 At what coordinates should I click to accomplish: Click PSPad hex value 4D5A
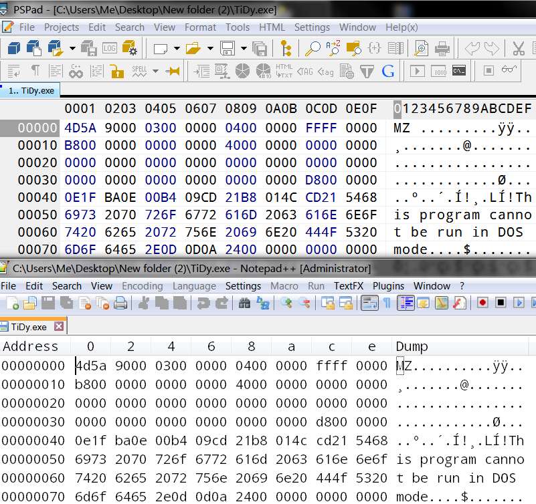point(80,128)
